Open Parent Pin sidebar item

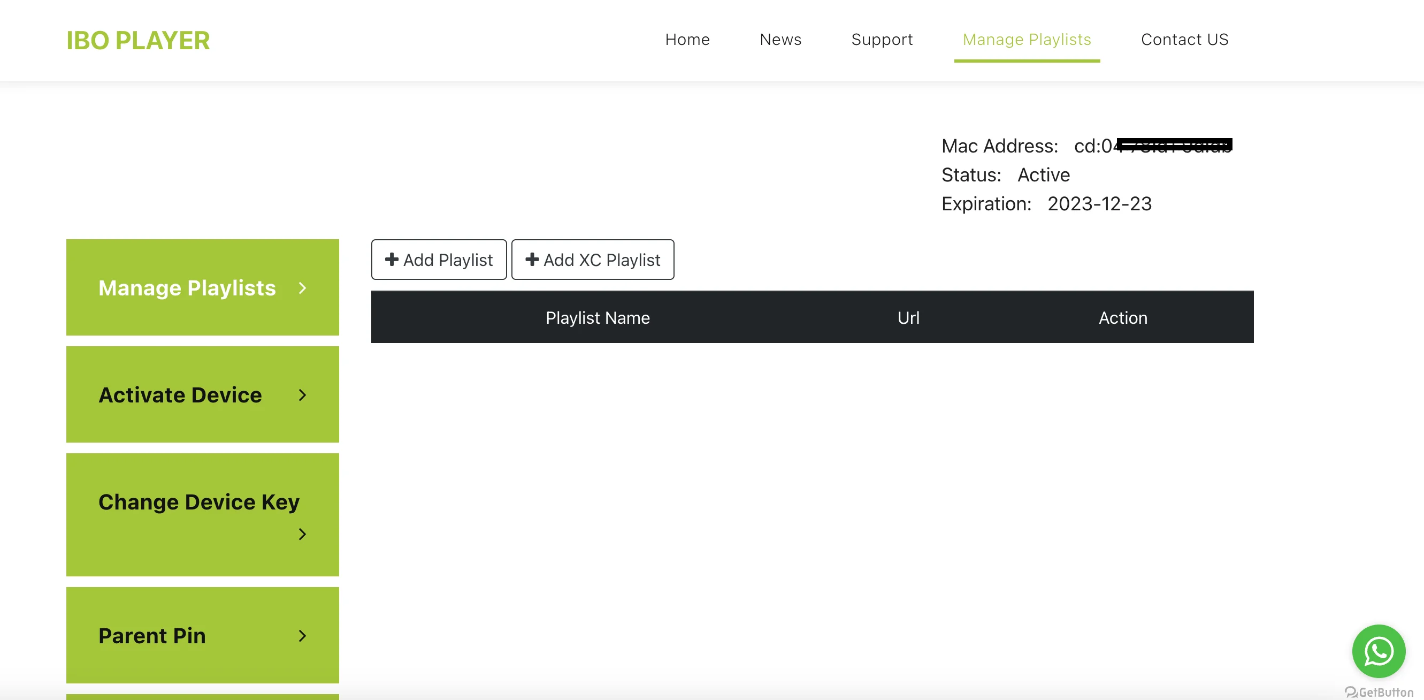point(152,636)
